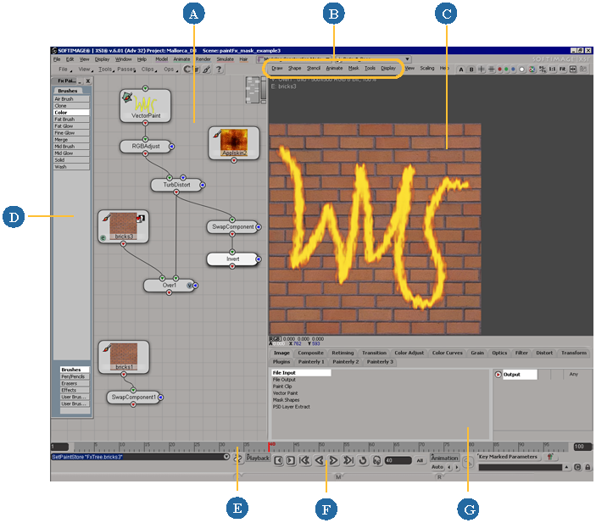Switch brush category to Effects
This screenshot has height=523, width=596.
tap(75, 391)
